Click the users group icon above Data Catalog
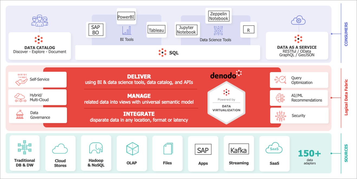Screen dimensions: 357x179 40,20
